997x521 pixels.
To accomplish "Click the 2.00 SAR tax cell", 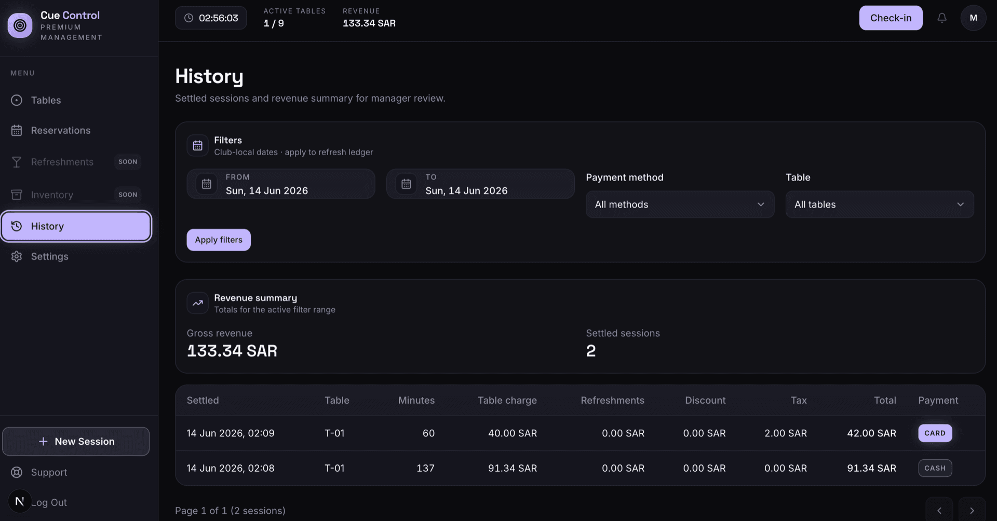I will [786, 433].
